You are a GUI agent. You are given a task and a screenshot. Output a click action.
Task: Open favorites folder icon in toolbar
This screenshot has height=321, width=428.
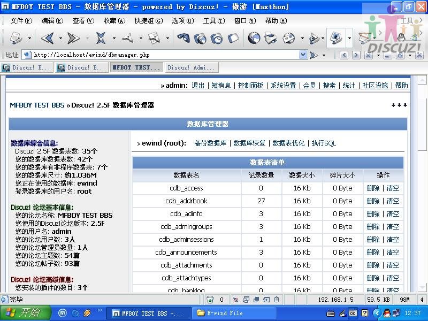[200, 38]
